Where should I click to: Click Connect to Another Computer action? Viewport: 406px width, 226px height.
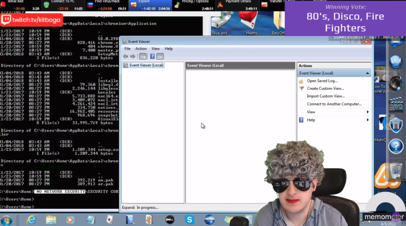(x=334, y=104)
